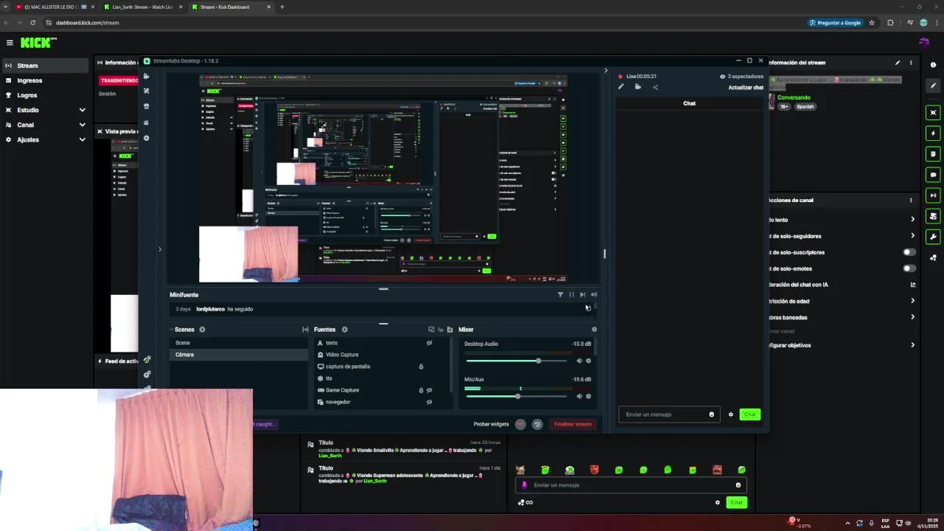Click Minifuente filter funnel icon
This screenshot has width=944, height=531.
click(x=560, y=294)
